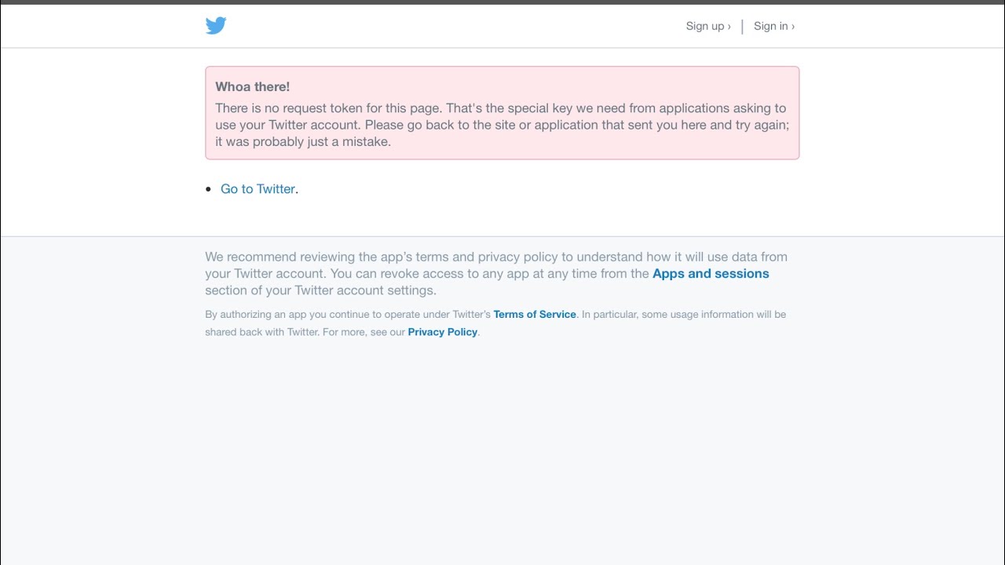Click the 'There is no request token' message
This screenshot has width=1005, height=565.
click(x=502, y=125)
